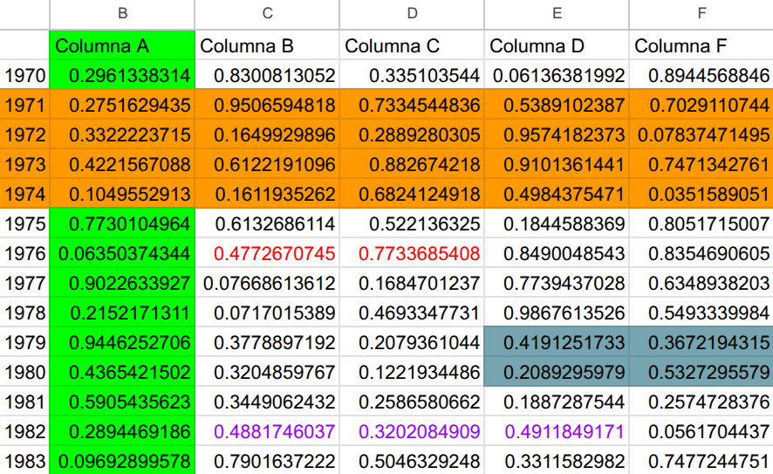This screenshot has height=474, width=773.
Task: Select the red cell 0.7733685408
Action: [x=412, y=254]
